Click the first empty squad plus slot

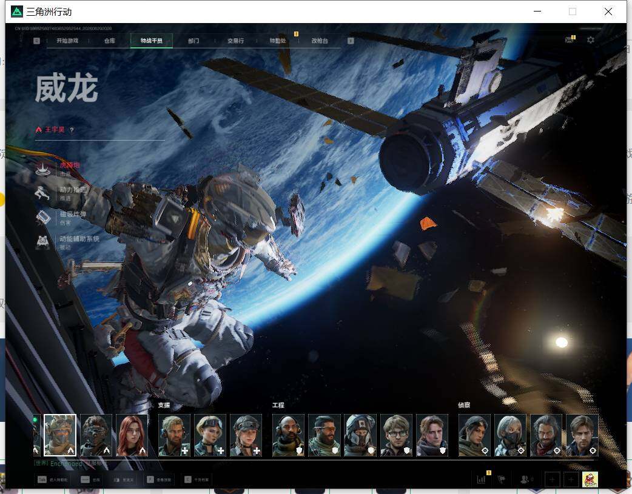coord(552,479)
